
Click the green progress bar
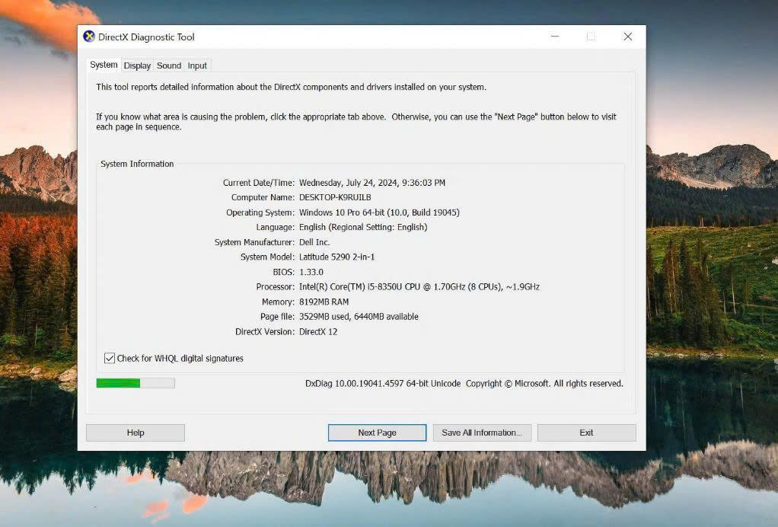pyautogui.click(x=136, y=383)
